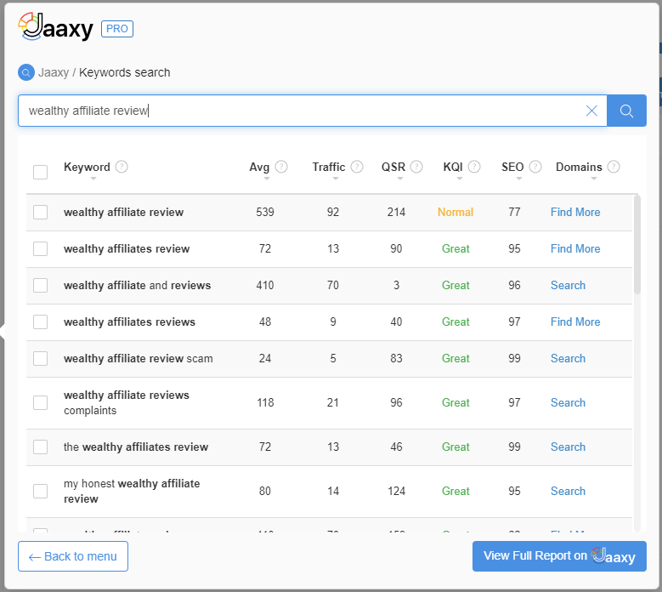Click Find More for 'wealthy affiliates review'
Viewport: 662px width, 592px height.
coord(575,249)
